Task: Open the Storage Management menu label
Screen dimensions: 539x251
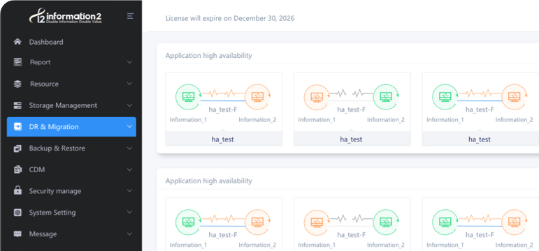Action: [x=63, y=105]
